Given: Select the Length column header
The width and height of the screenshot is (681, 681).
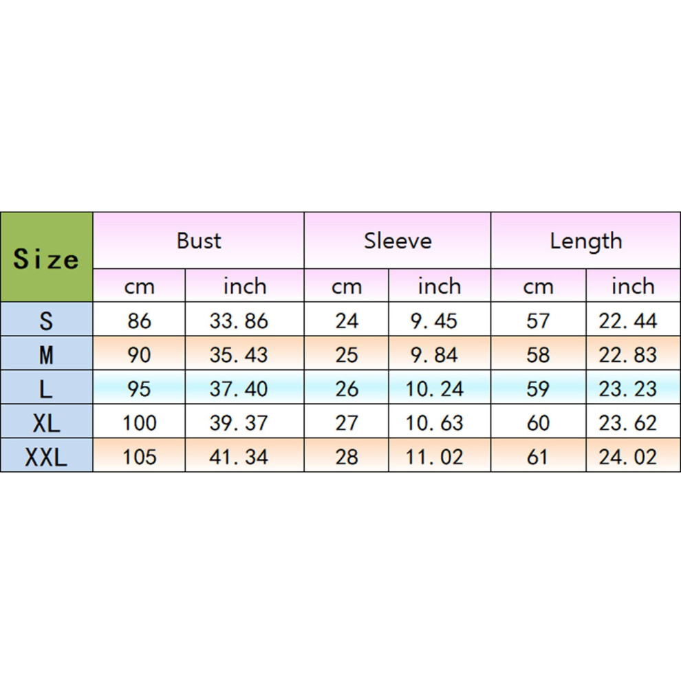Looking at the screenshot, I should point(586,241).
